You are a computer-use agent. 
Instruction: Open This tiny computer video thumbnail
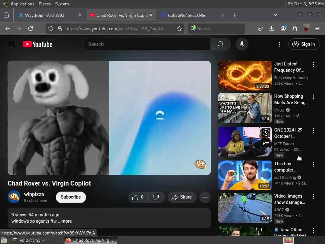245,175
